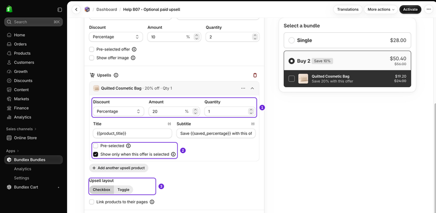Click the Bundlex Cart app icon
This screenshot has height=213, width=436.
(x=9, y=187)
